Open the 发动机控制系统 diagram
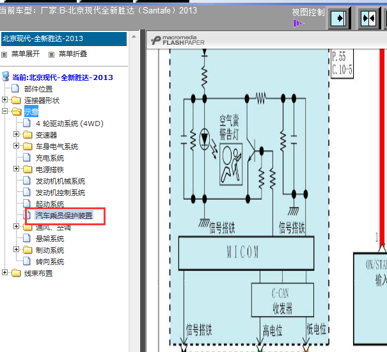Image resolution: width=387 pixels, height=352 pixels. click(x=61, y=193)
